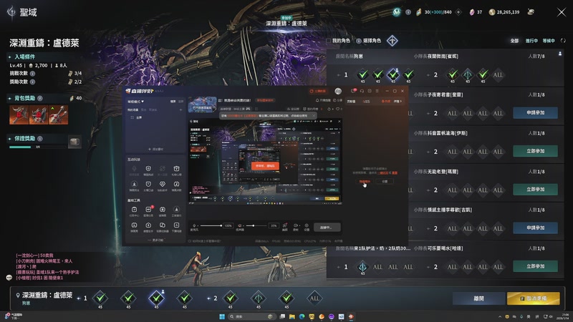The width and height of the screenshot is (573, 322).
Task: Open the info icon beside 選擇角色
Action: click(x=359, y=41)
